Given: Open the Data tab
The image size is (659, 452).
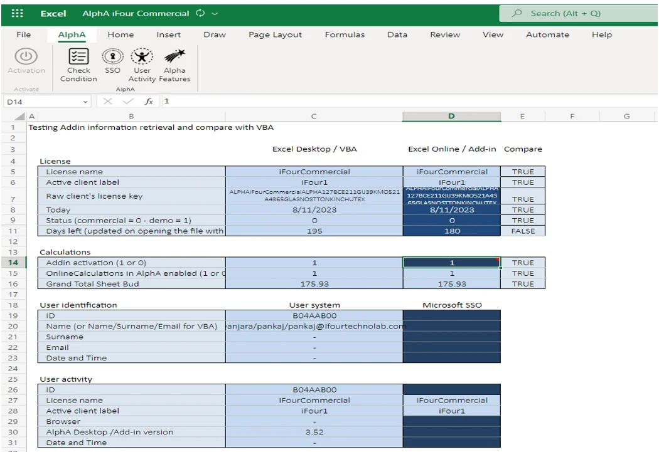Looking at the screenshot, I should 397,34.
